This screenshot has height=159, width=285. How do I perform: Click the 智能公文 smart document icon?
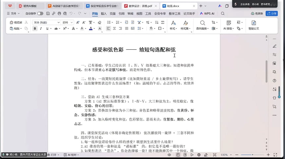pos(254,25)
